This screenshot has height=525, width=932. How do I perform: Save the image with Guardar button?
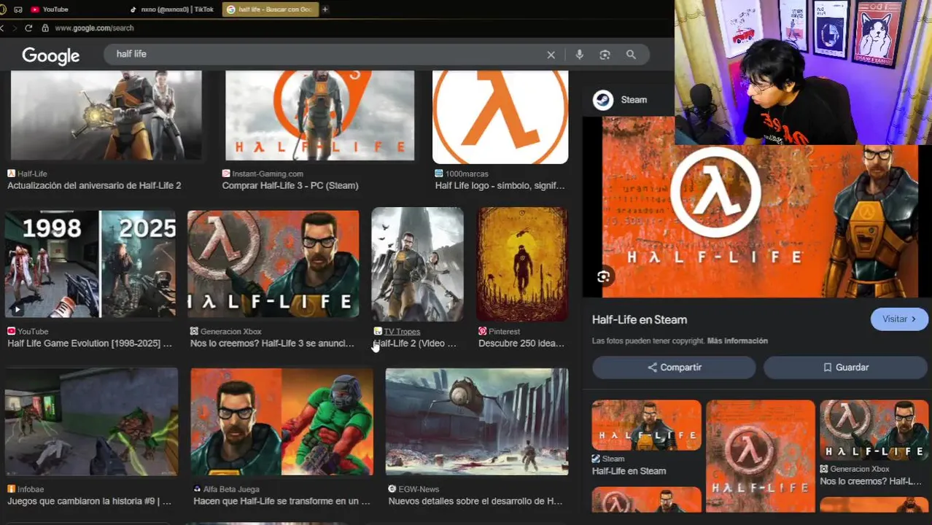846,367
